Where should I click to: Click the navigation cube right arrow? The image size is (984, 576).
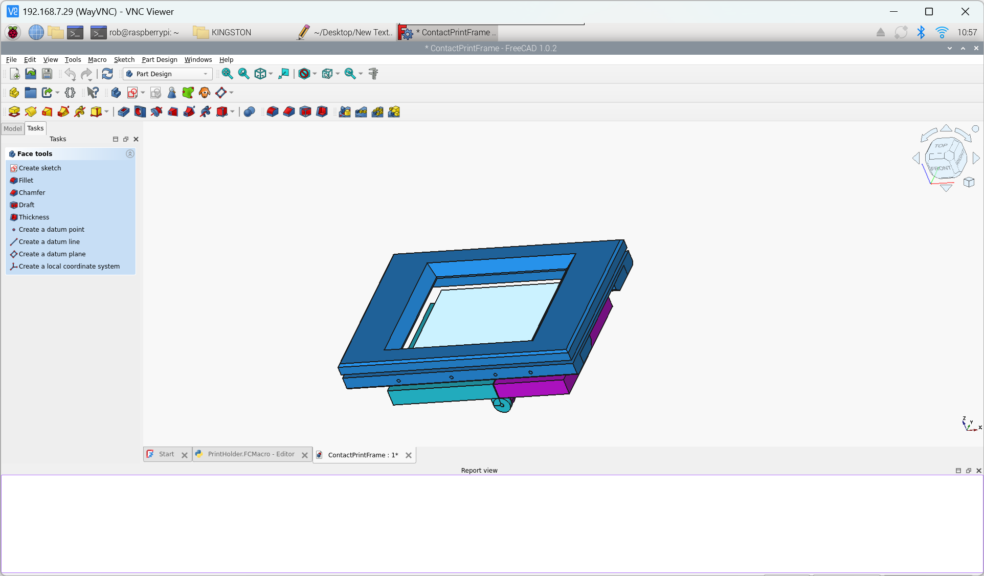tap(976, 158)
